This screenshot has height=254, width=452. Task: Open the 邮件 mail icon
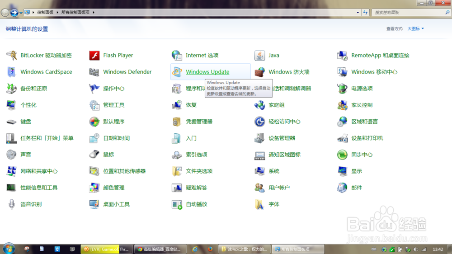tap(342, 188)
